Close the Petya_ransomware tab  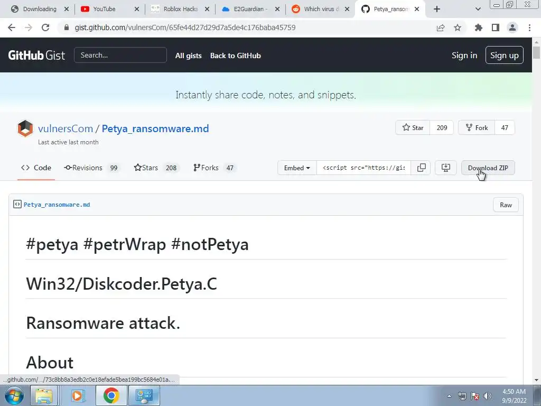(417, 9)
